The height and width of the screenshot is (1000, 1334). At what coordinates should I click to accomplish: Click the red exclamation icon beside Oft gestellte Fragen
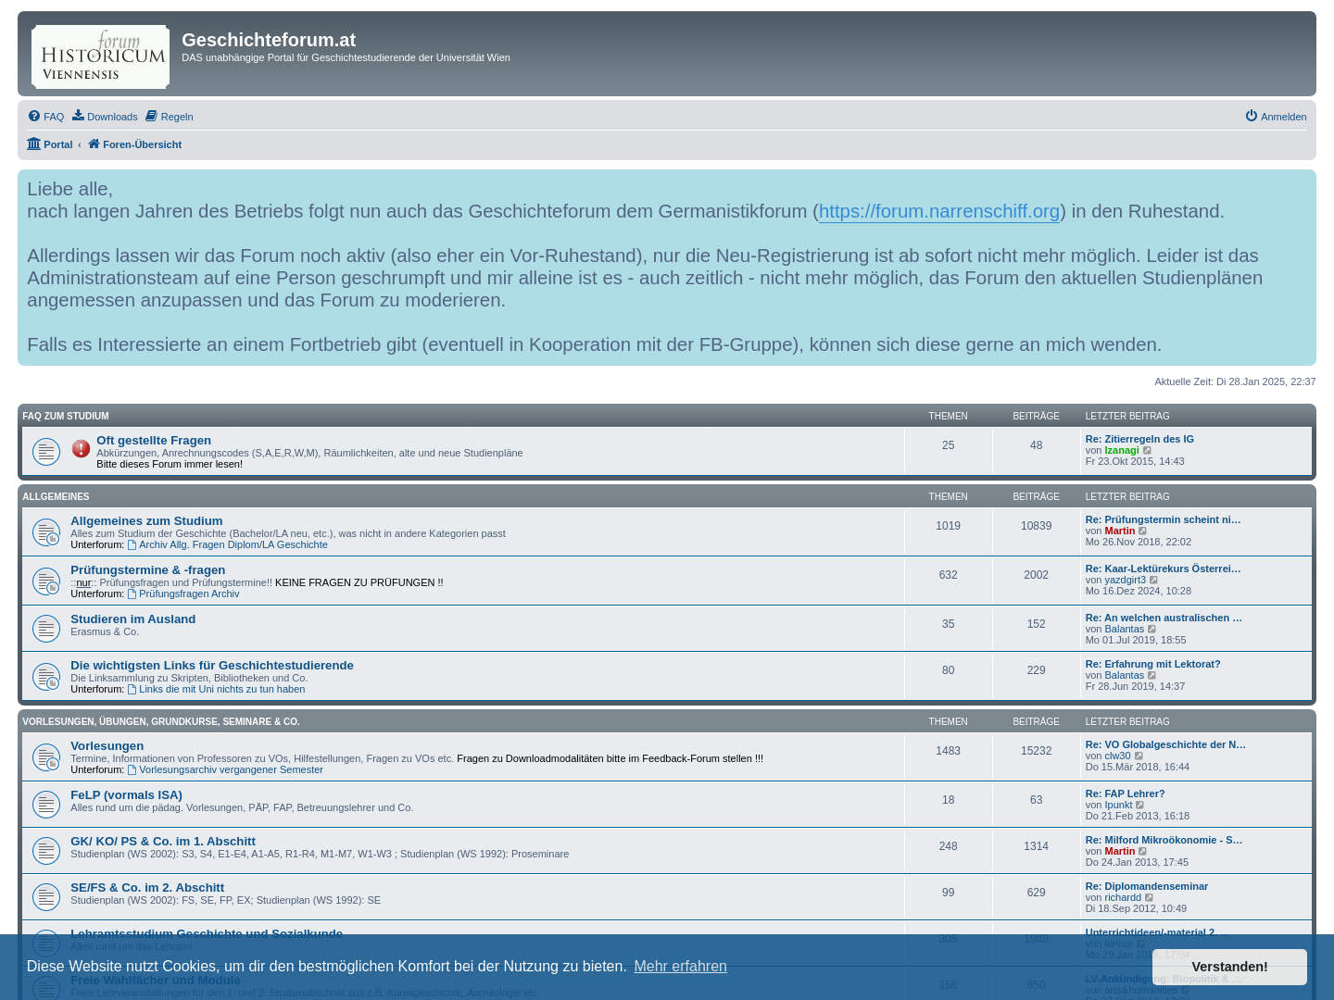(x=81, y=448)
